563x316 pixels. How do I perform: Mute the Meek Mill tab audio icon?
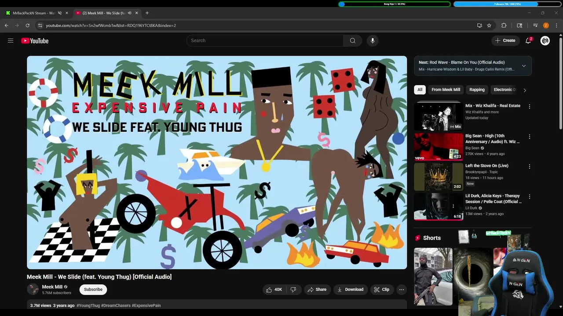tap(129, 13)
